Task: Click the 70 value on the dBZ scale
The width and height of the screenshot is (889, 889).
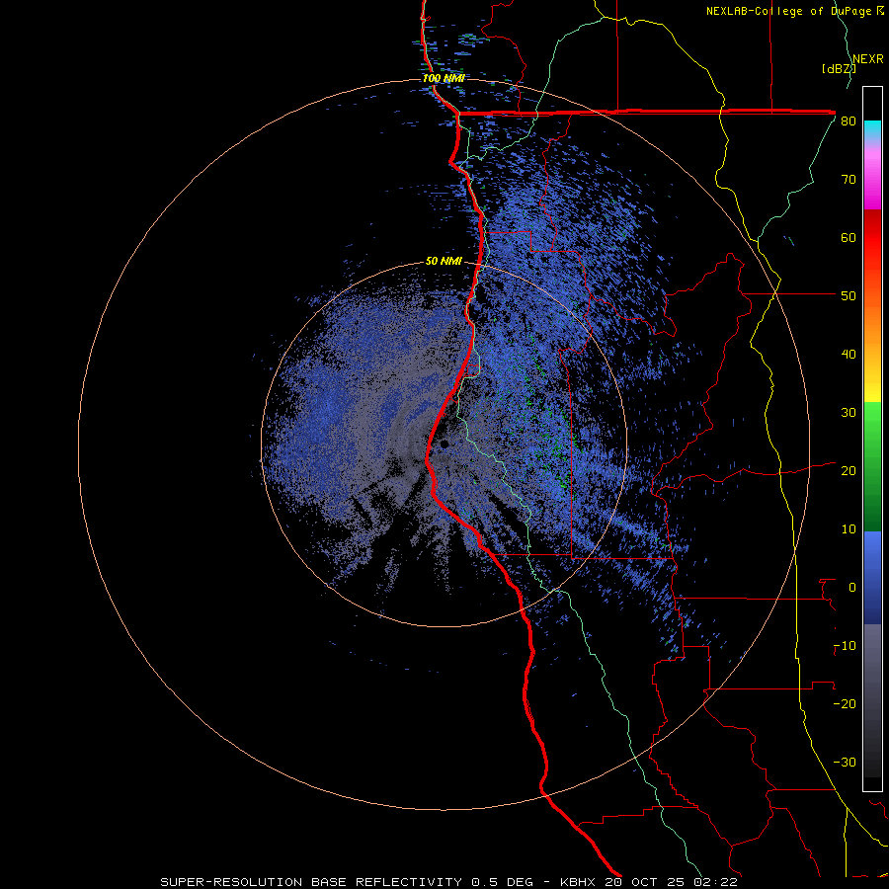Action: (849, 180)
